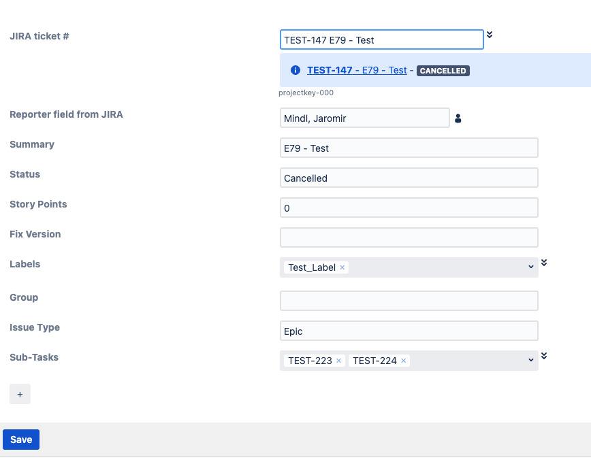Click the plus button to add field
Viewport: 591px width, 462px height.
[20, 394]
